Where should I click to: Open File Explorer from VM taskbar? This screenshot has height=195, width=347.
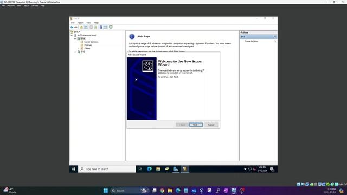point(158,169)
